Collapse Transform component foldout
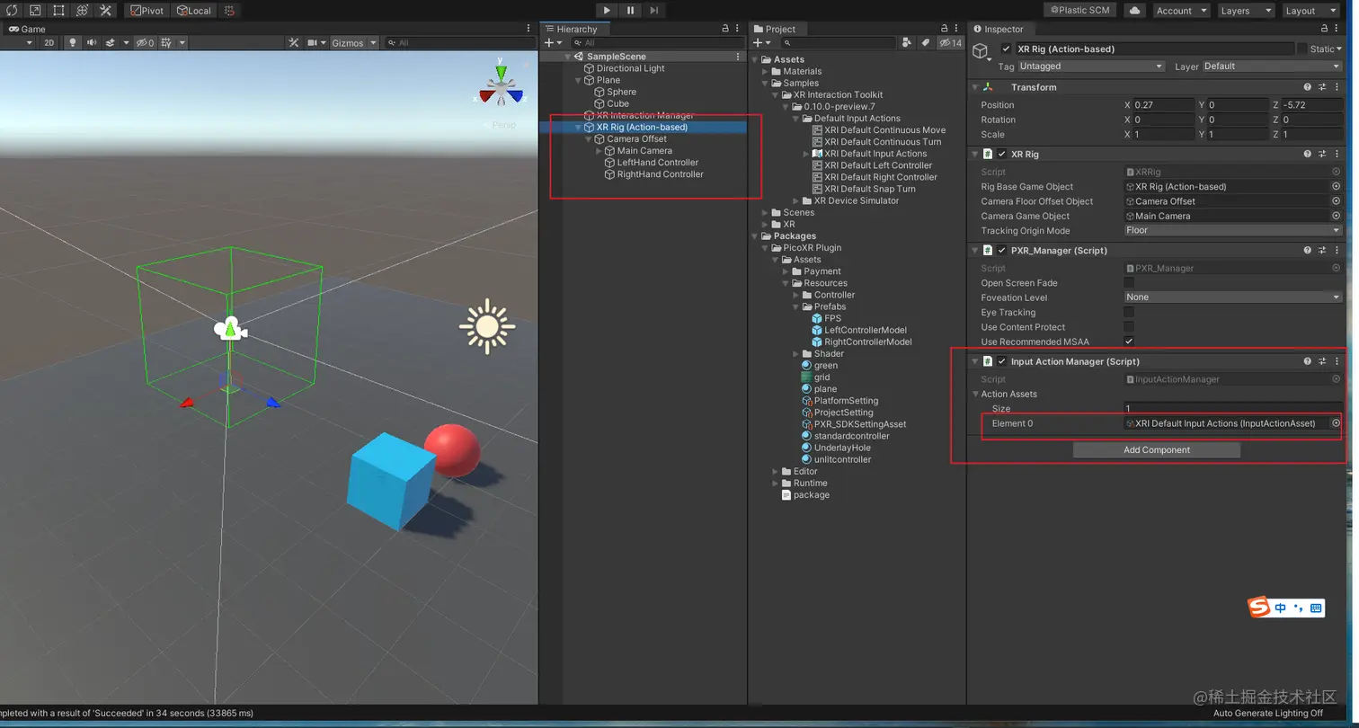 pos(976,87)
